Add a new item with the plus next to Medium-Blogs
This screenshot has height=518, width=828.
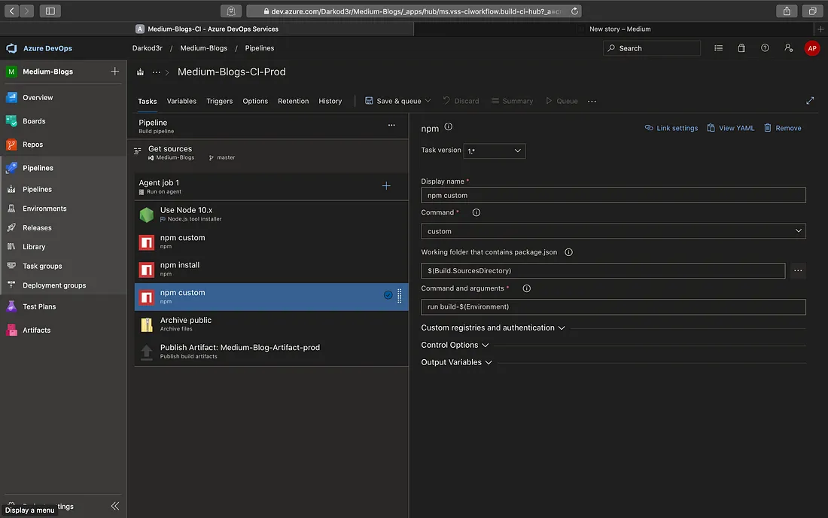[x=114, y=72]
